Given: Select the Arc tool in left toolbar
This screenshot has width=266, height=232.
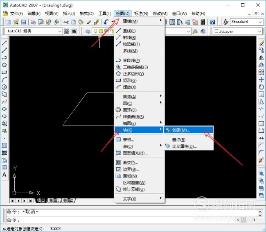Looking at the screenshot, I should tap(4, 80).
